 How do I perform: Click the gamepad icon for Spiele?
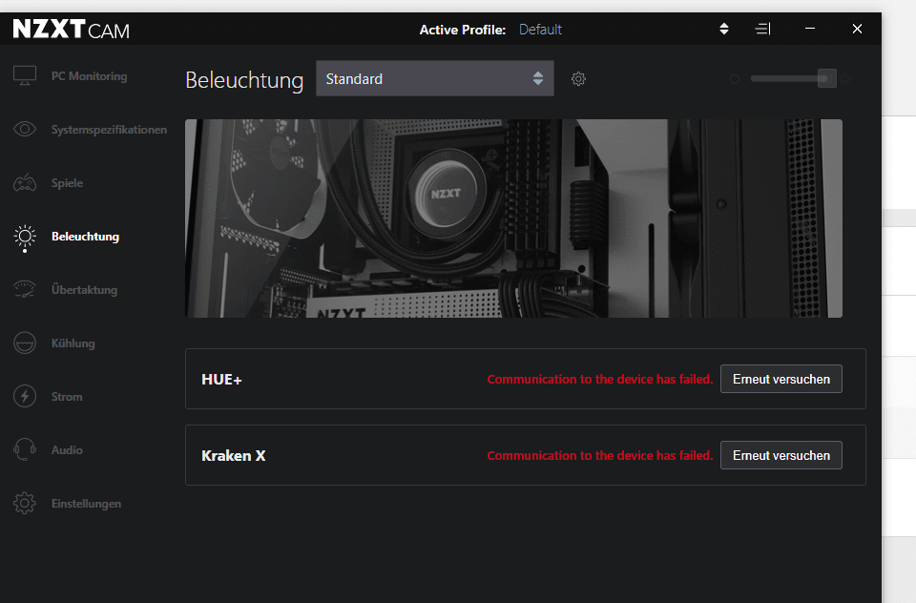(x=25, y=183)
